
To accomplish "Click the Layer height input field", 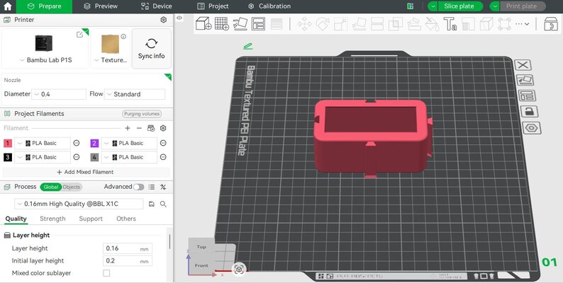I will 128,248.
